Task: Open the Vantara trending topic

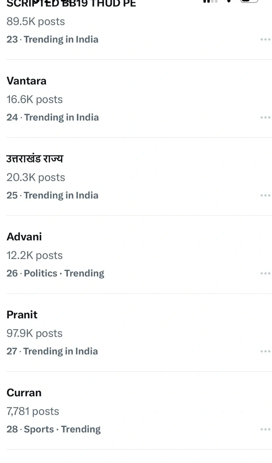Action: (27, 81)
